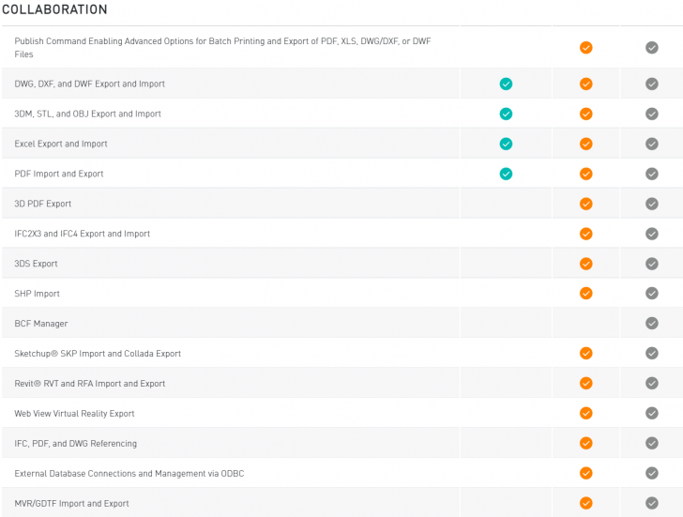Image resolution: width=683 pixels, height=517 pixels.
Task: Click orange checkmark for IFC2X3 and IFC4 row
Action: [x=586, y=234]
